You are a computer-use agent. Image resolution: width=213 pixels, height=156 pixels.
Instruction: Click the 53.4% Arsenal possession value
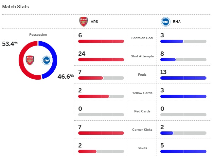point(10,44)
